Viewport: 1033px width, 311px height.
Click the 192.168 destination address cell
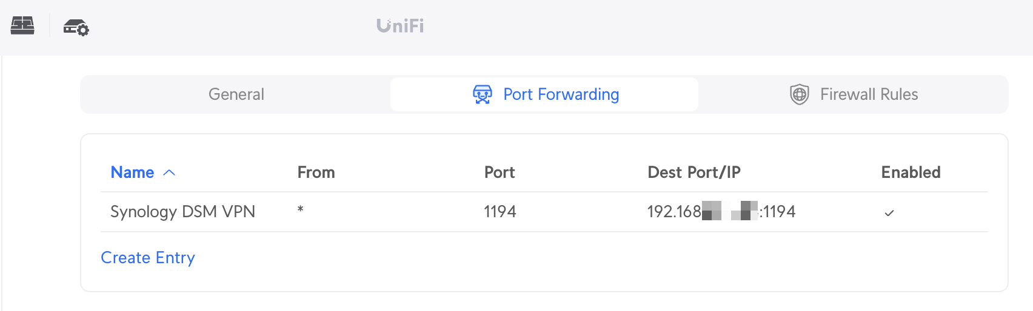click(721, 212)
